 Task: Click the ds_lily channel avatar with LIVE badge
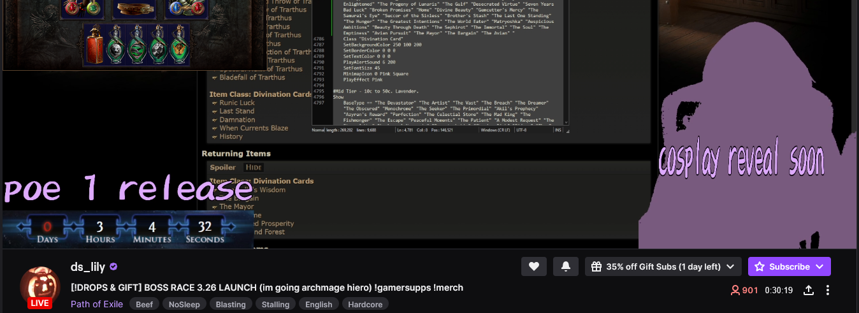click(40, 288)
